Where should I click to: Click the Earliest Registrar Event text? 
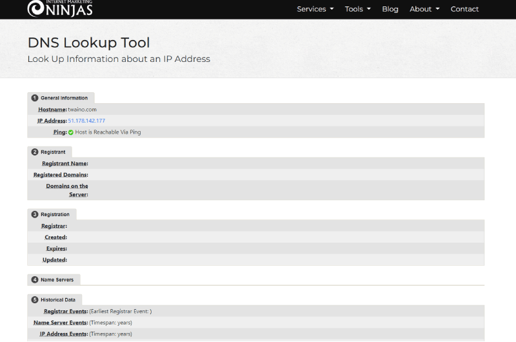coord(121,312)
